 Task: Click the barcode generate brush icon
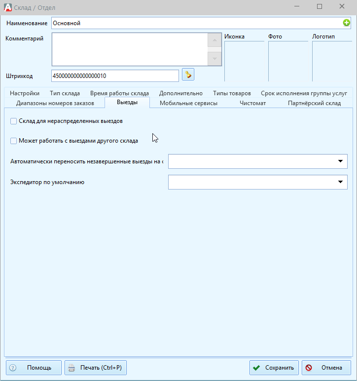(x=188, y=75)
